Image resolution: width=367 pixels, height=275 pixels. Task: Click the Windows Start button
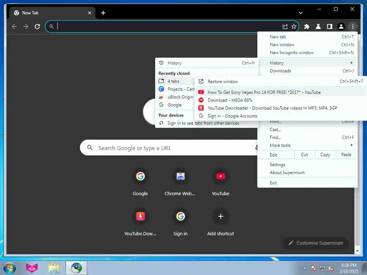pyautogui.click(x=10, y=268)
